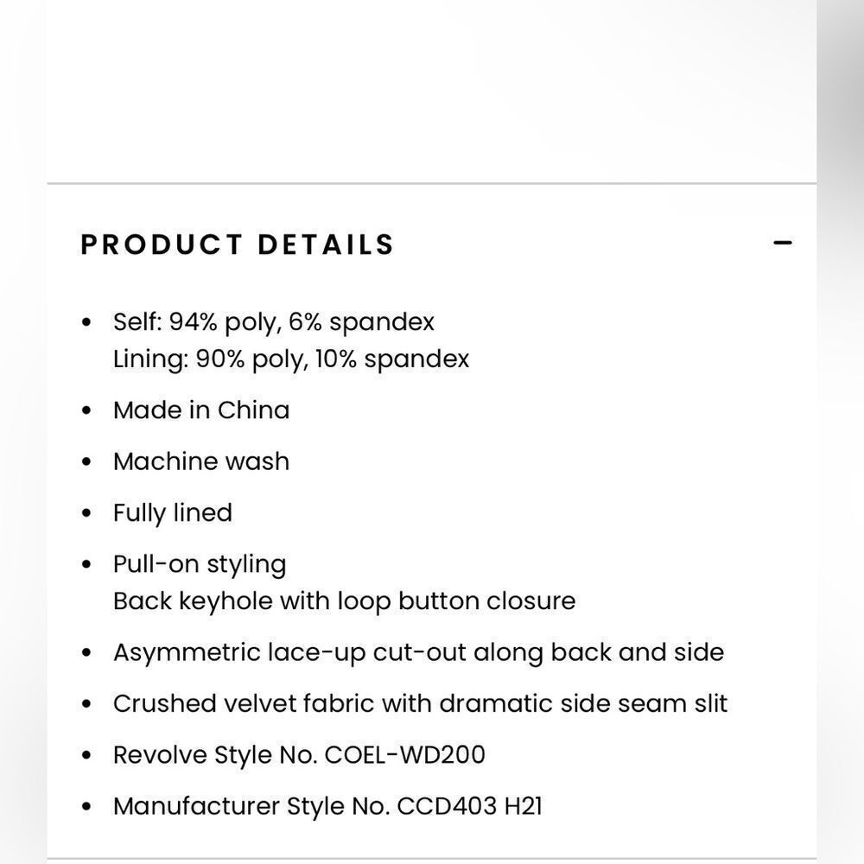Select the 'Self: 94% poly, 6% spandex' line
The height and width of the screenshot is (864, 864).
(274, 322)
